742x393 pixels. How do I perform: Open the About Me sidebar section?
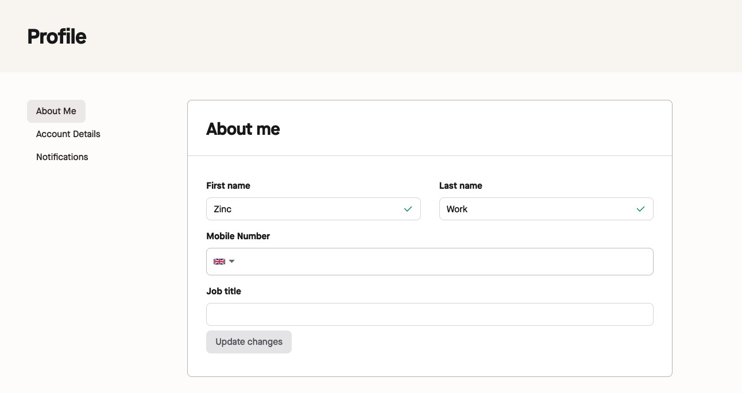56,111
